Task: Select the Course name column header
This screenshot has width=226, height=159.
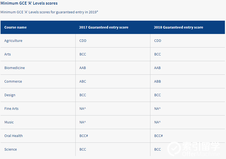Action: [15, 27]
